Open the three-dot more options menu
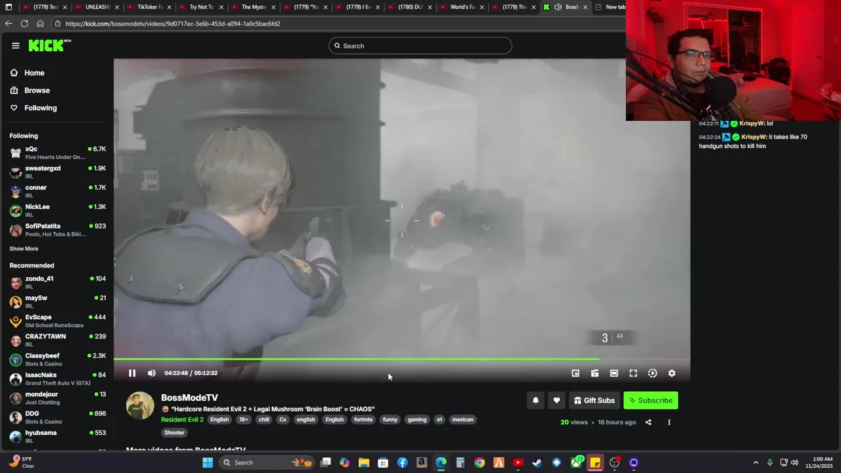This screenshot has height=473, width=841. click(669, 422)
